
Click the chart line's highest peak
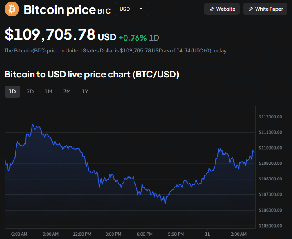click(33, 124)
